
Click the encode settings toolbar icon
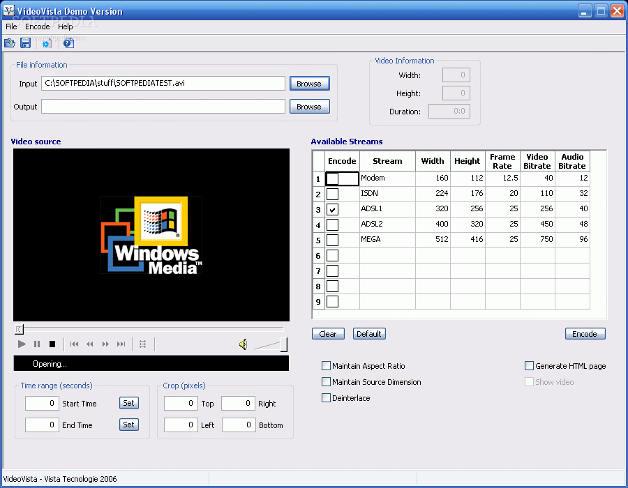coord(46,43)
